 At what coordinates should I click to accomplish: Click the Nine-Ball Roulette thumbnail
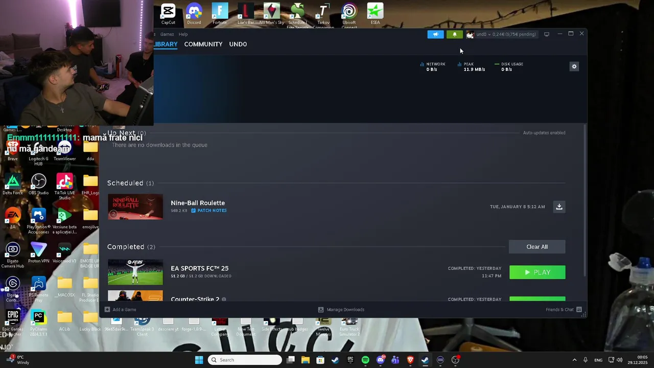click(x=135, y=206)
